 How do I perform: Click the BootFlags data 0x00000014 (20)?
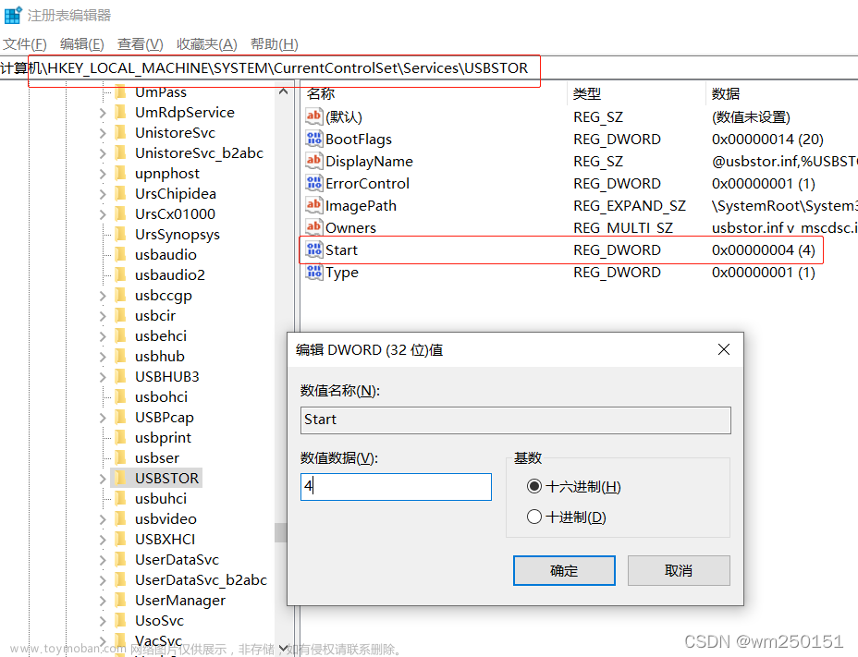(x=767, y=139)
